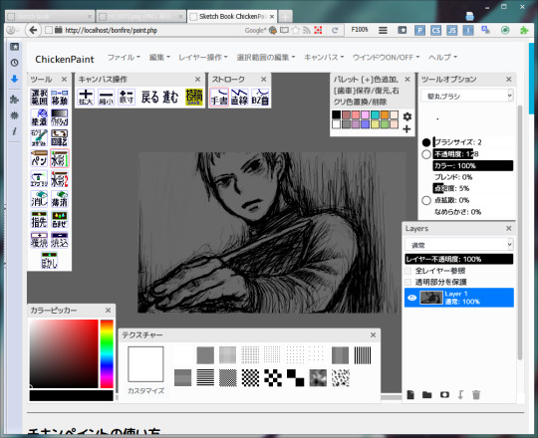The height and width of the screenshot is (438, 538).
Task: Expand the ファイル menu
Action: pyautogui.click(x=124, y=57)
